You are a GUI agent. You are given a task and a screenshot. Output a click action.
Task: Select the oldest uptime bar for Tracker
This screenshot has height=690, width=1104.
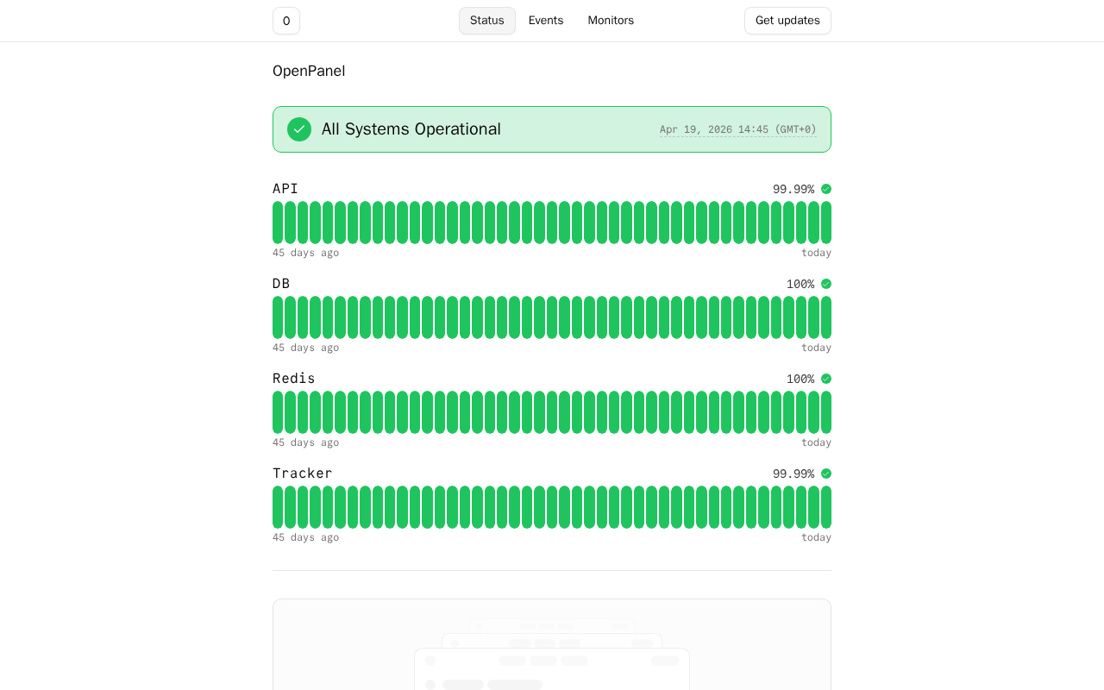[x=278, y=507]
